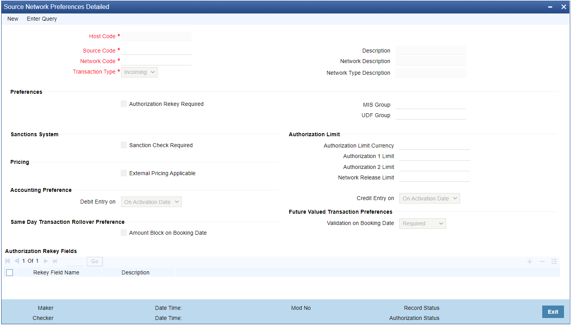Select all rows in Rekey Fields table
The image size is (571, 325).
10,272
